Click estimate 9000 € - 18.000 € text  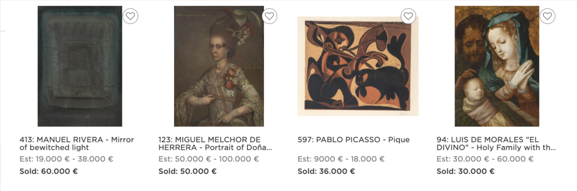click(341, 159)
